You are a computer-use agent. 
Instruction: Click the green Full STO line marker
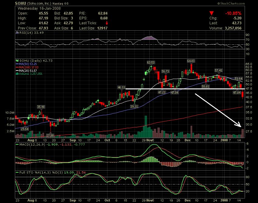pos(17,173)
